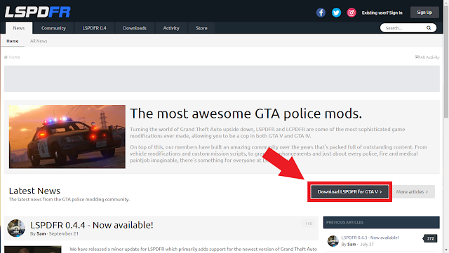Click the 118 comment count badge
Viewport: 449px width, 253px height.
309,224
